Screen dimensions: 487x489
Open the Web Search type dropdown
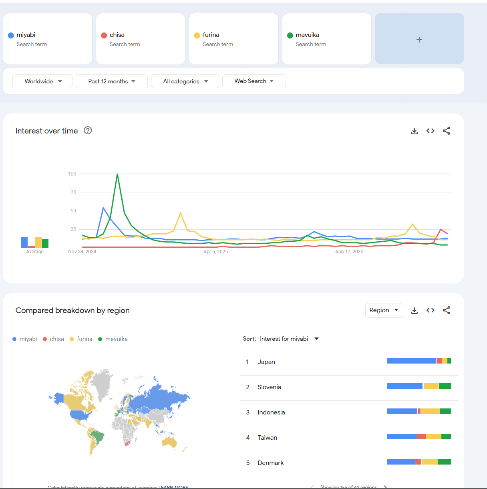[254, 81]
